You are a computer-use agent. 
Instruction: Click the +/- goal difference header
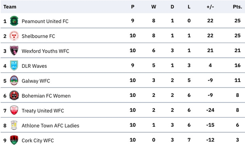click(210, 7)
